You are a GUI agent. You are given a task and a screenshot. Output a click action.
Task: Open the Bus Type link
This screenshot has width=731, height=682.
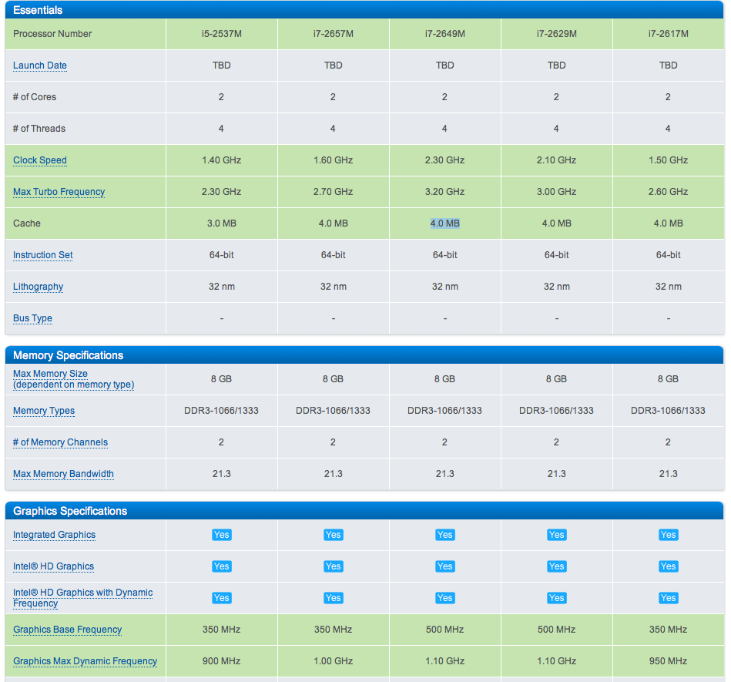(32, 318)
